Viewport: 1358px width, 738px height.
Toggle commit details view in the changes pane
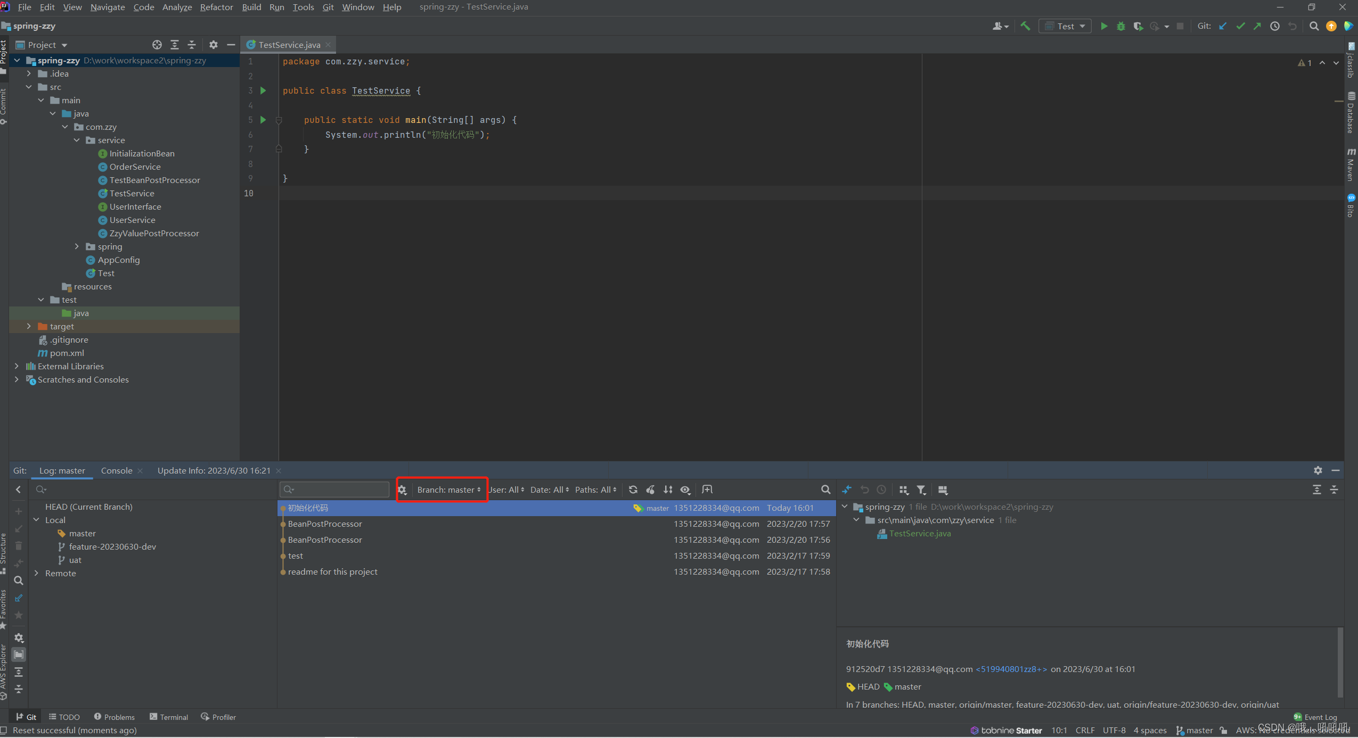coord(943,490)
